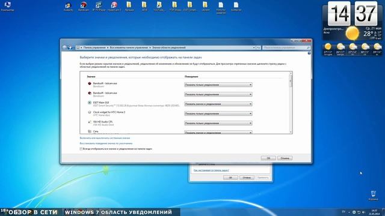Click the EN language indicator on the taskbar
Image resolution: width=385 pixels, height=216 pixels.
point(343,212)
